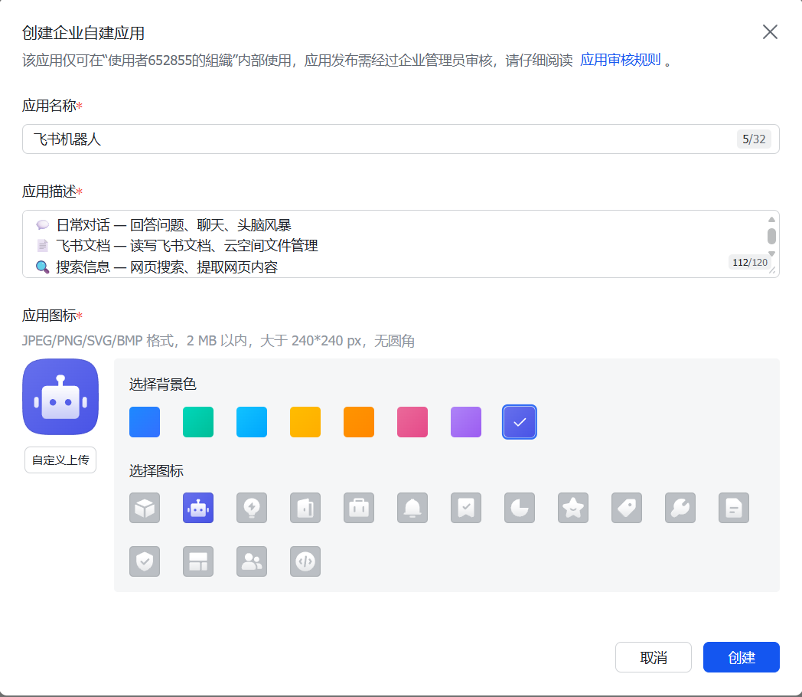Image resolution: width=802 pixels, height=697 pixels.
Task: Choose pink background color
Action: click(x=412, y=422)
